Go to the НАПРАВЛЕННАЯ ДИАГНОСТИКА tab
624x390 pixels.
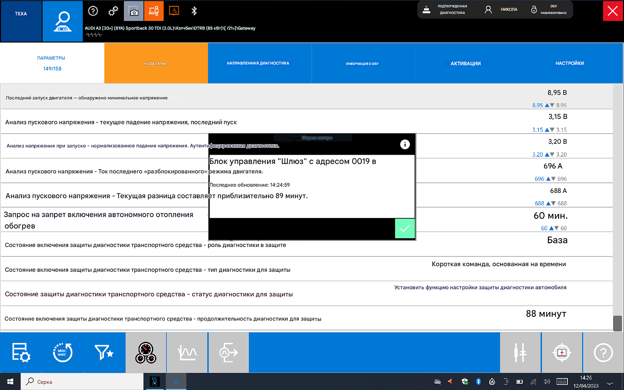tap(258, 64)
